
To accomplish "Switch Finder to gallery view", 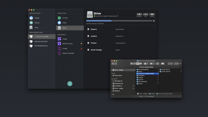I will [x=141, y=64].
